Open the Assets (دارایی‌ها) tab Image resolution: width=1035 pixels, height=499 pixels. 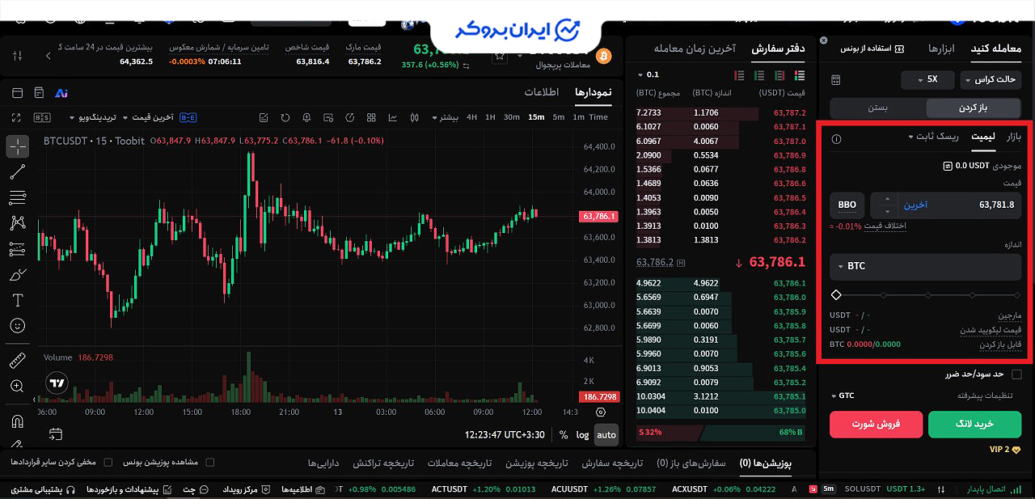point(323,463)
